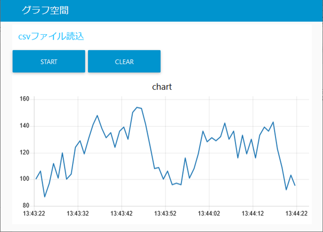Click the 13:44:22 x-axis label
The image size is (323, 232).
[x=296, y=213]
